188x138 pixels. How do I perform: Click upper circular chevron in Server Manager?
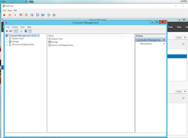[183, 44]
